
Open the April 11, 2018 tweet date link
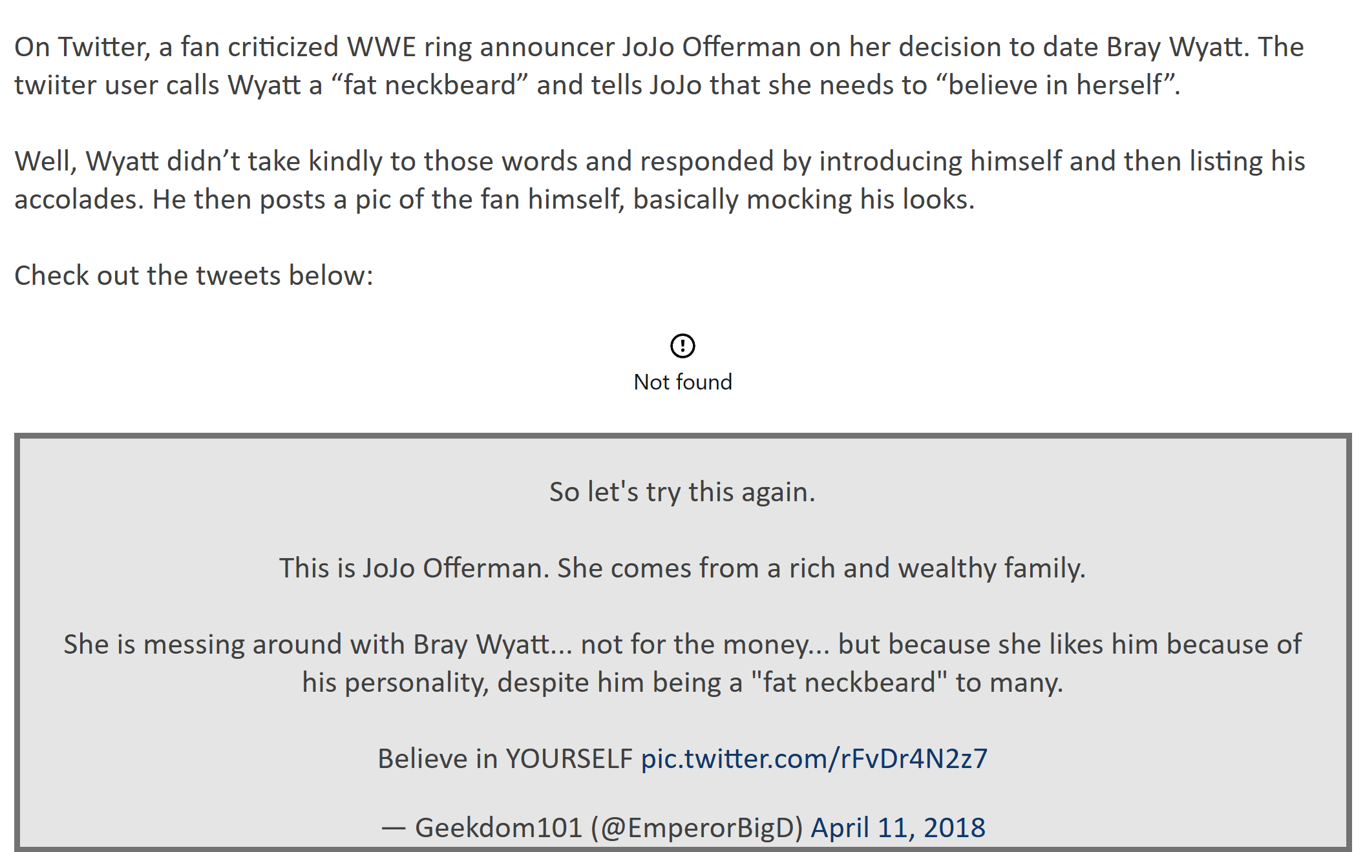point(898,827)
